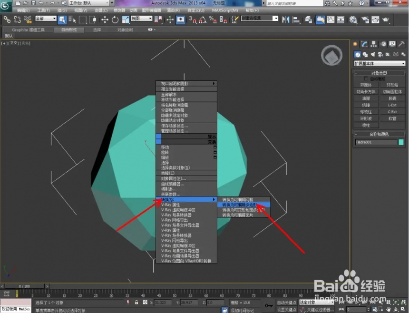
Task: Toggle the Angle Snap button
Action: pos(203,20)
